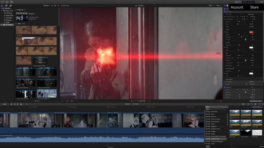Select the All Video smart collection
264x148 pixels.
(9, 13)
